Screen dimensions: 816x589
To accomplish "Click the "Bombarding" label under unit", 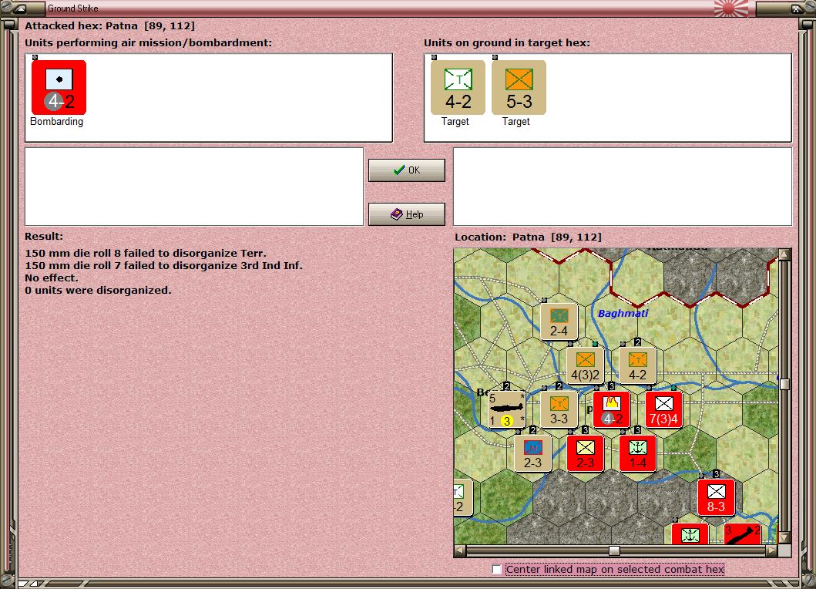I will [x=57, y=121].
